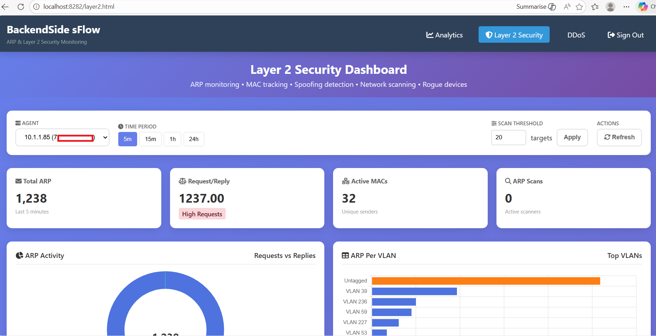Click the Sign Out icon
The image size is (656, 336).
click(611, 35)
